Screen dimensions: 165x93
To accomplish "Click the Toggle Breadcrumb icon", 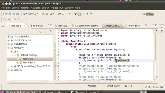I will pos(76,14).
